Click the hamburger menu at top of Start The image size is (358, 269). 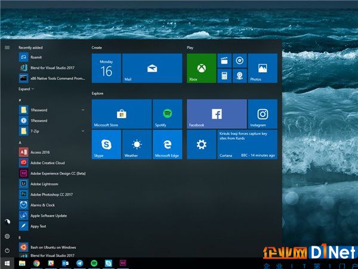(7, 48)
